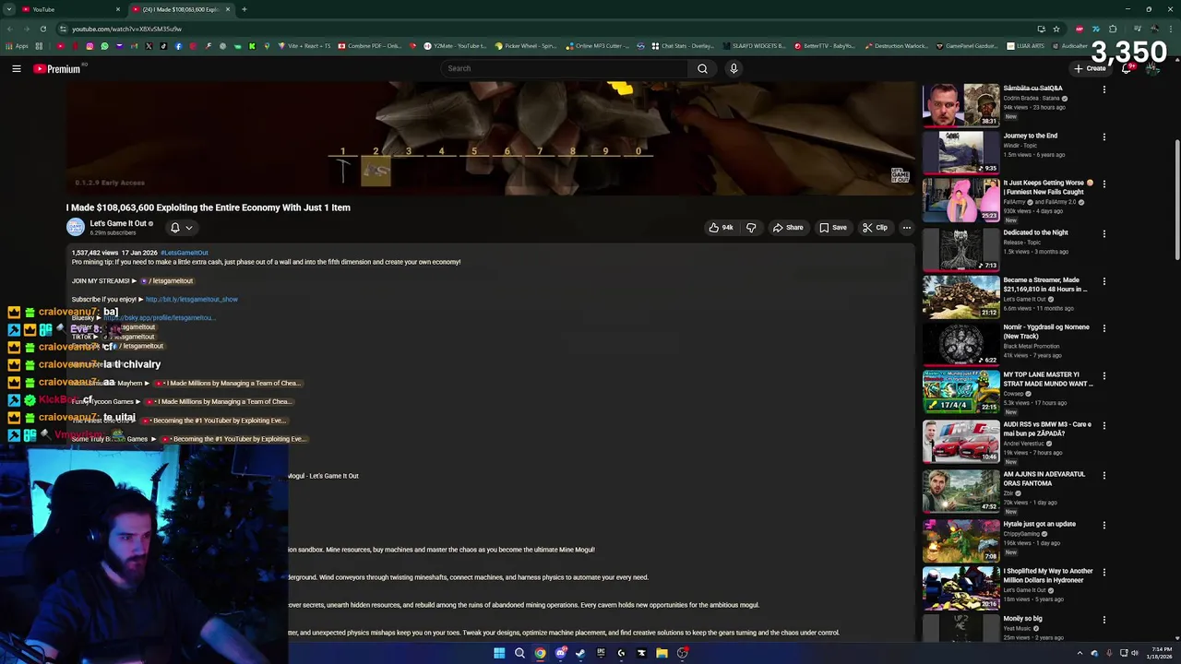1181x664 pixels.
Task: Click the search magnifier button
Action: [702, 68]
